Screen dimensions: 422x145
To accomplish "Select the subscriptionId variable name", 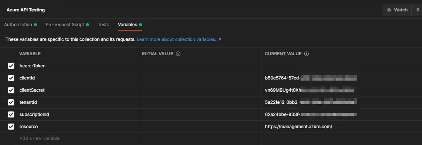I will [x=34, y=114].
